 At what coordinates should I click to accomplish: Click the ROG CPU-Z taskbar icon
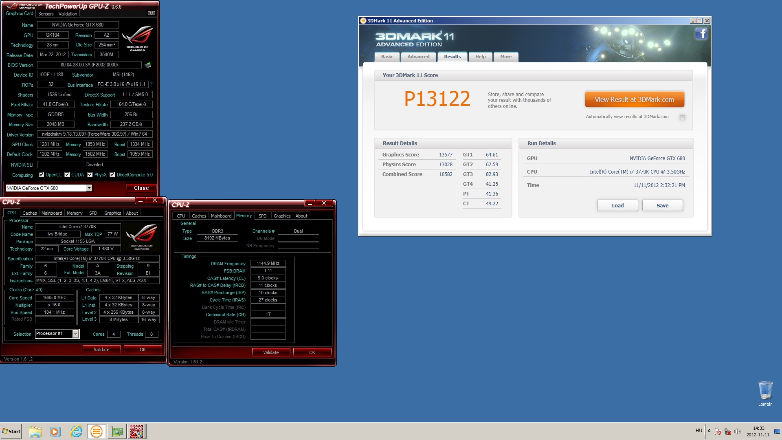click(136, 431)
